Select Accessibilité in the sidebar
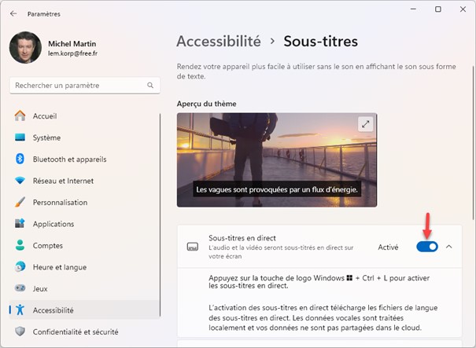The image size is (476, 348). pos(84,310)
